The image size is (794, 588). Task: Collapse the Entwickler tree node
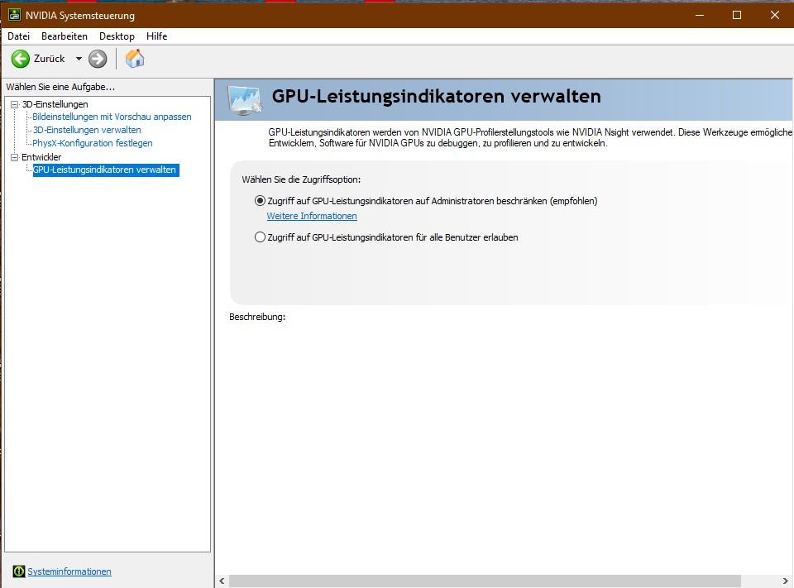point(15,157)
